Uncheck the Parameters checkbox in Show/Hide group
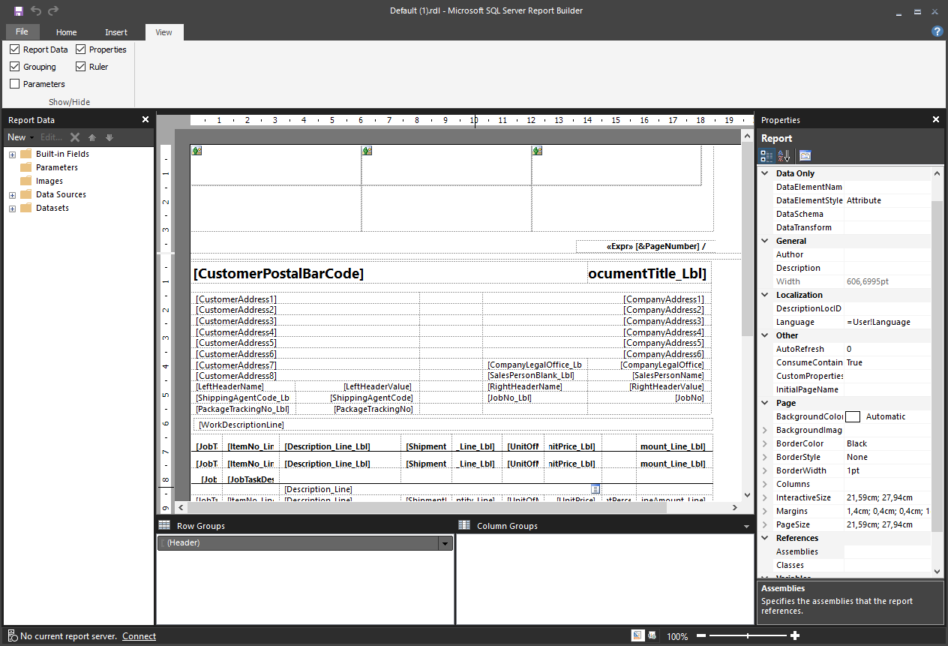The width and height of the screenshot is (948, 646). tap(13, 83)
